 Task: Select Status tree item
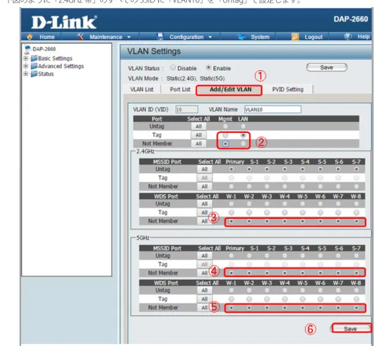pos(46,73)
